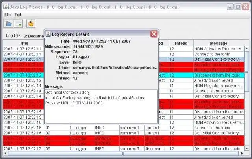Select the 'HDM Activation Receiver' first row message
This screenshot has height=159, width=252.
pyautogui.click(x=219, y=49)
